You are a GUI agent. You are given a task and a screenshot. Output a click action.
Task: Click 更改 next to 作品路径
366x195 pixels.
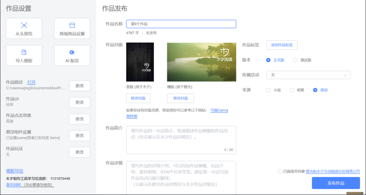pos(79,86)
